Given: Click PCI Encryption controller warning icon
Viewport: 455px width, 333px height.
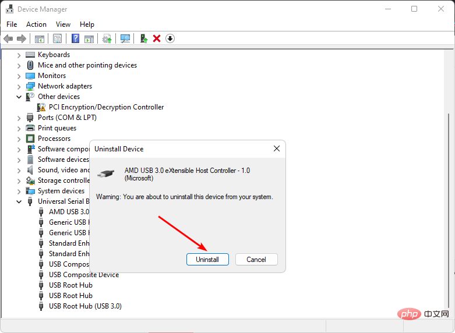Looking at the screenshot, I should [x=41, y=107].
